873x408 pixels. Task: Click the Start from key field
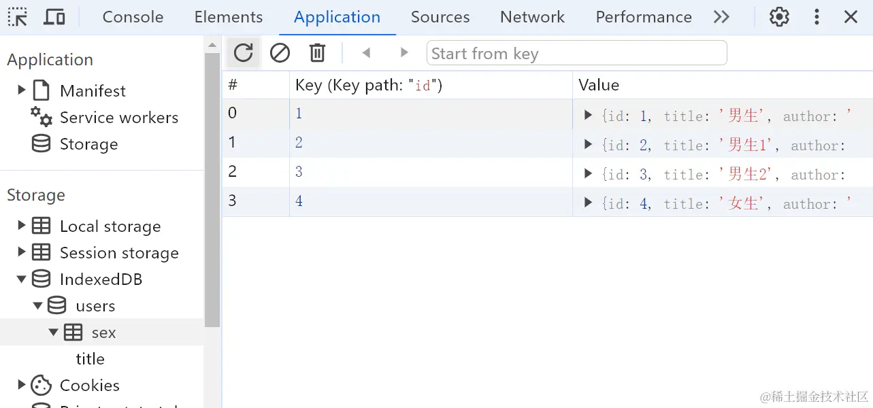576,53
